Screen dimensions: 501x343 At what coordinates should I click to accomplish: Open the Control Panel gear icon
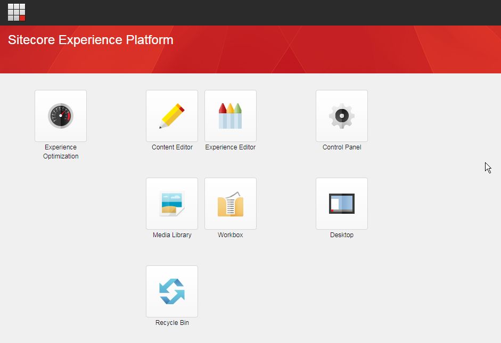coord(342,116)
